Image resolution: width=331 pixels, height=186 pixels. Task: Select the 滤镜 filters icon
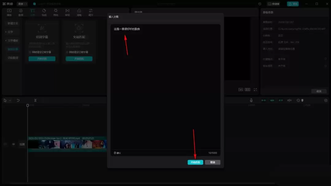(x=79, y=12)
